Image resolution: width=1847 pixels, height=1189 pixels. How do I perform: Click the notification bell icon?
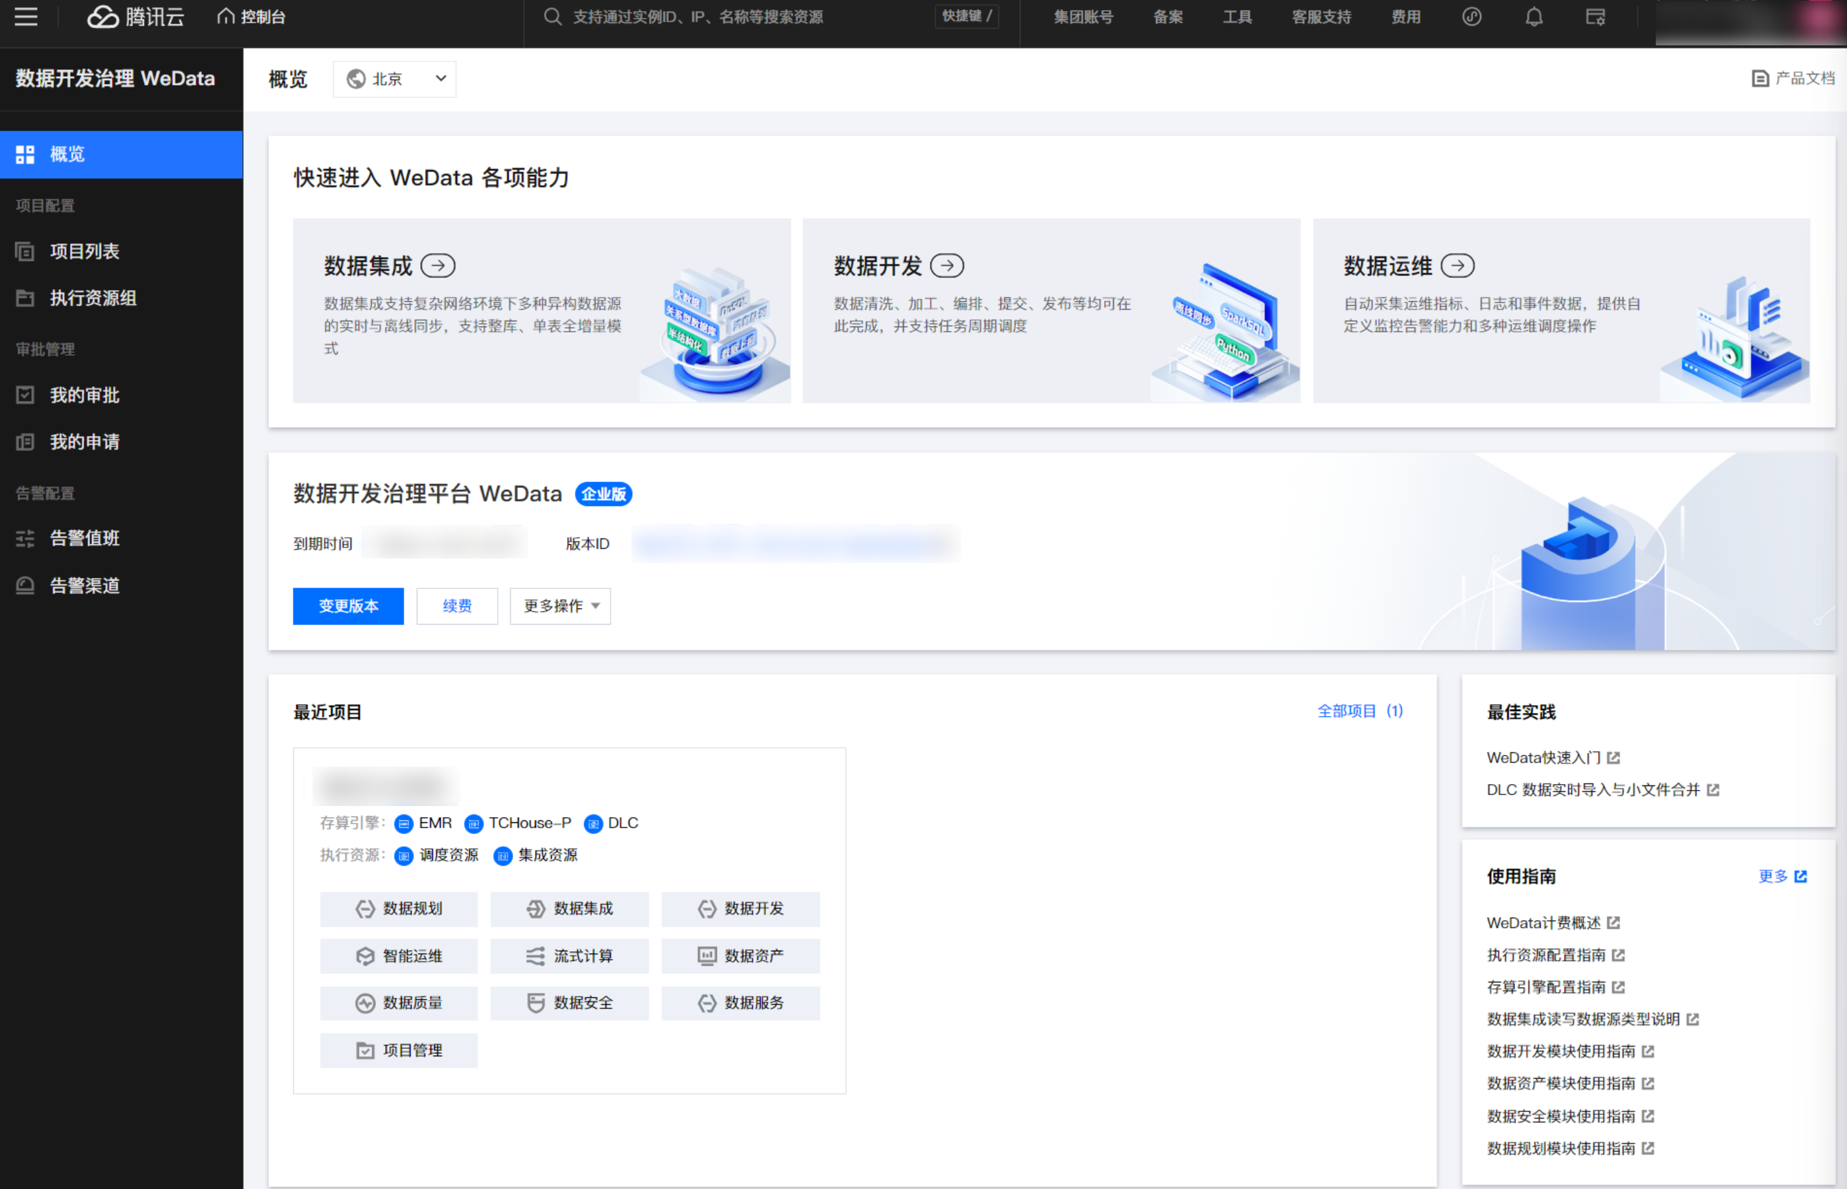[x=1533, y=17]
